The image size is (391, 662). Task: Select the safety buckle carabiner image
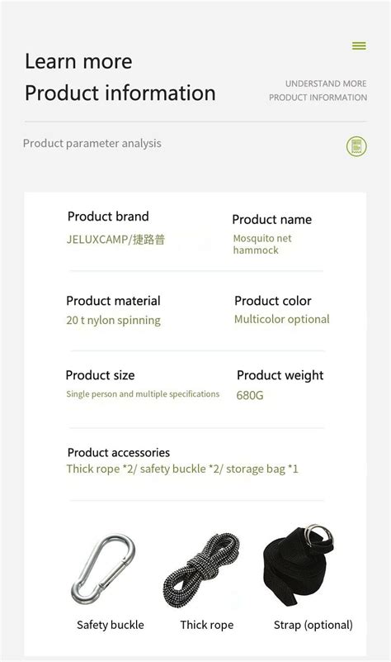[x=103, y=569]
